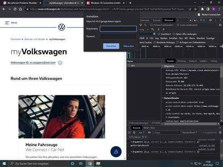The width and height of the screenshot is (223, 167).
Task: Switch to the Network tab
Action: tap(169, 20)
